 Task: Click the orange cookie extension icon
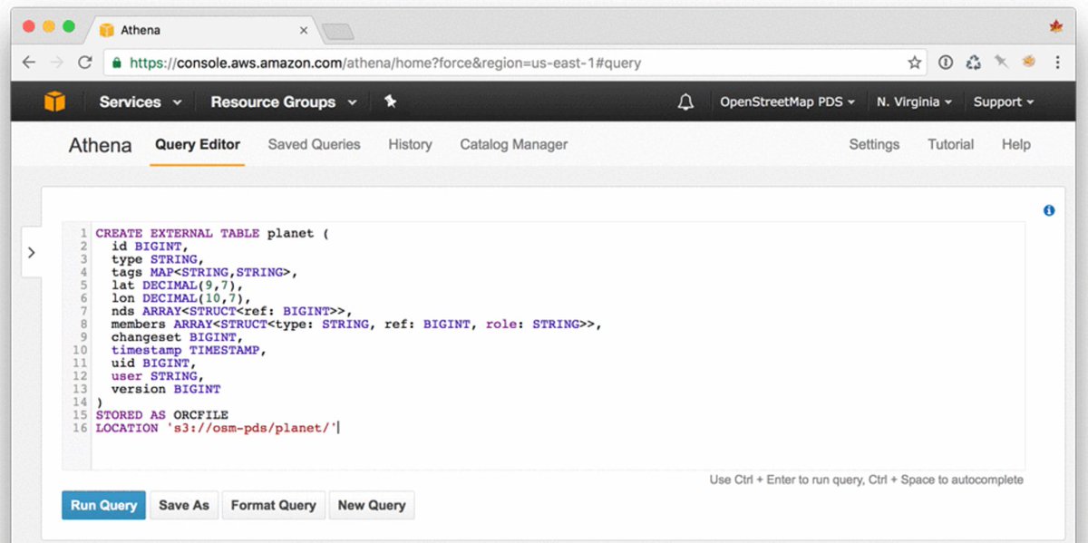click(x=1029, y=63)
